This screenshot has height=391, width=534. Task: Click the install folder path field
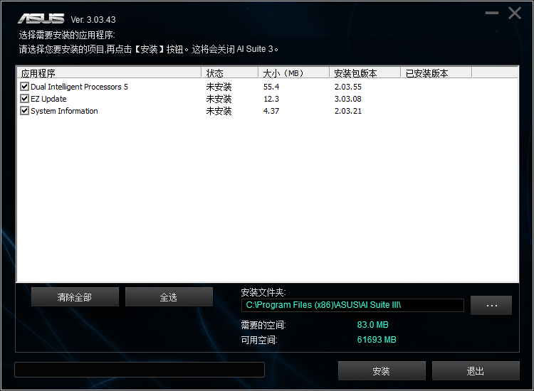352,305
